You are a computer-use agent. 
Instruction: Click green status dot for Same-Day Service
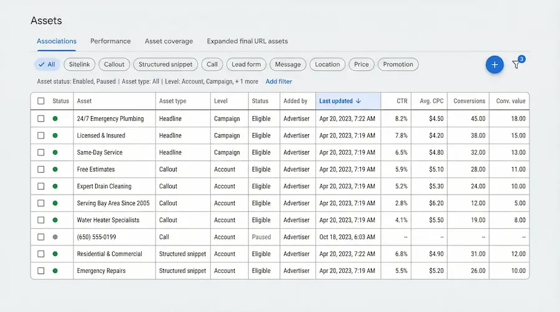(55, 152)
